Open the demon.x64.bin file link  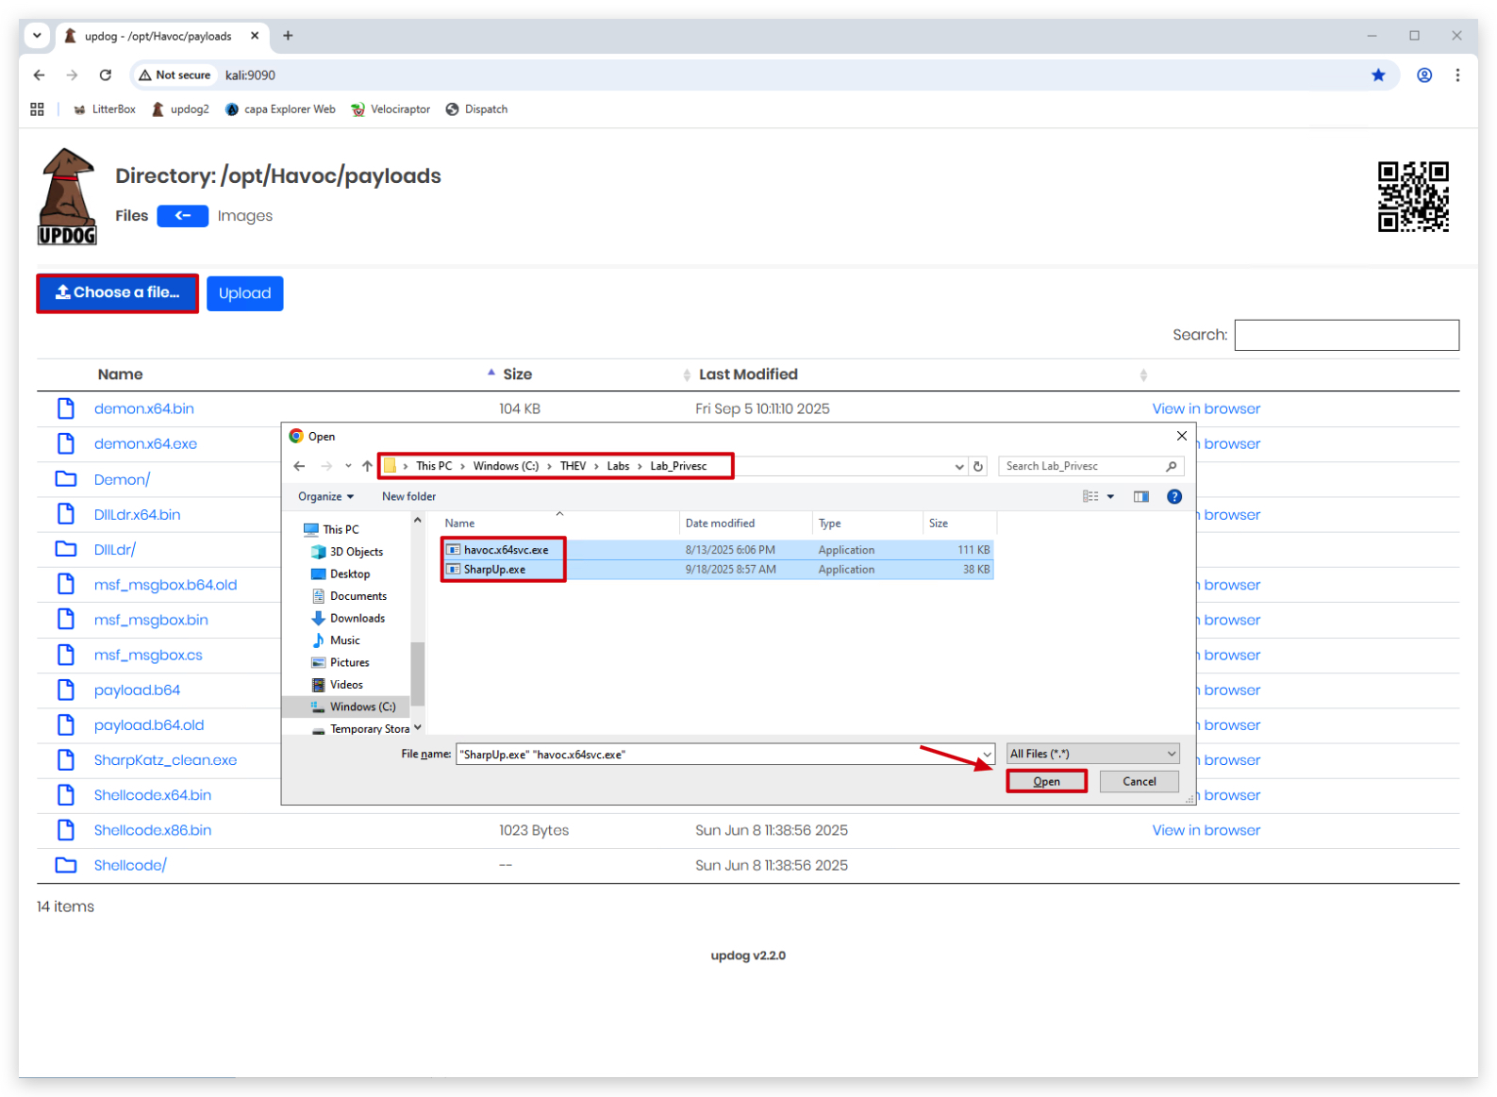coord(144,408)
